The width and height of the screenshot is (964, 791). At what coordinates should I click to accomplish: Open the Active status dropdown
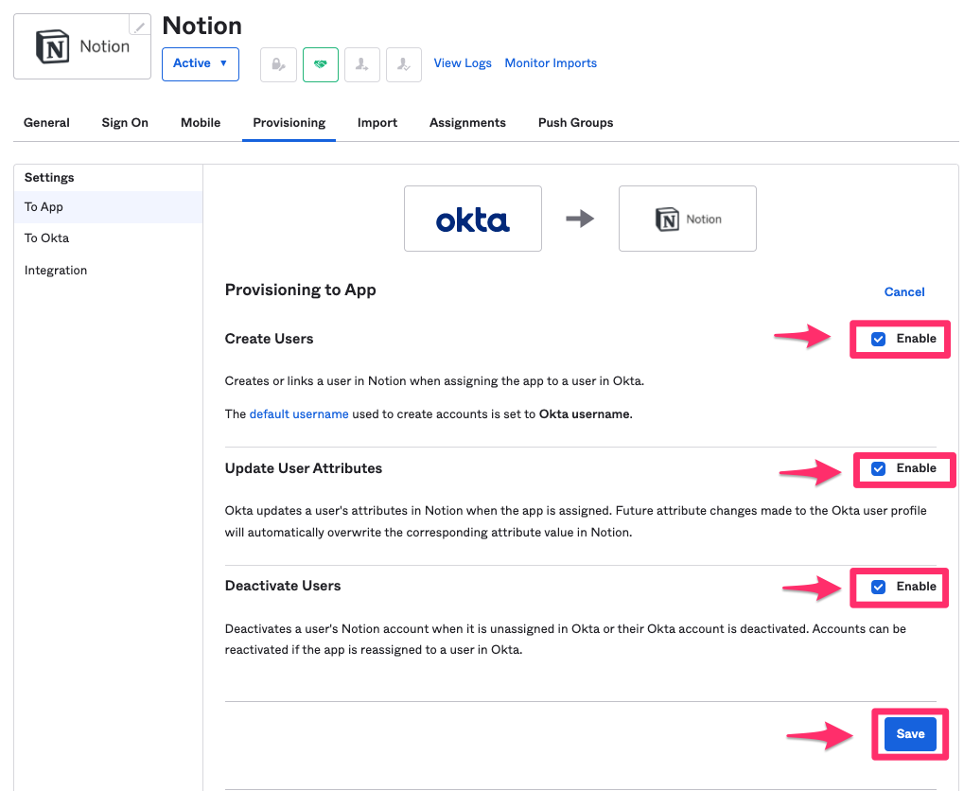click(x=200, y=63)
